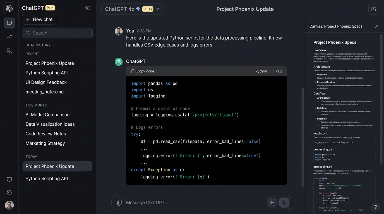The width and height of the screenshot is (384, 214).
Task: Click the ChatGPT logo in the left rail
Action: click(x=9, y=8)
